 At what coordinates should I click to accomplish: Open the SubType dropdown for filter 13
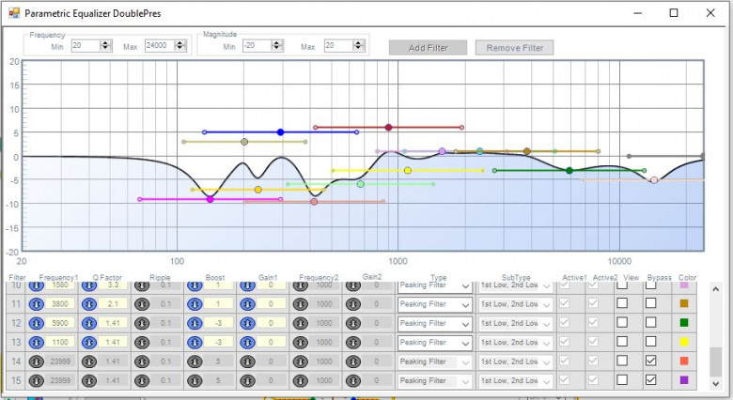pyautogui.click(x=516, y=343)
